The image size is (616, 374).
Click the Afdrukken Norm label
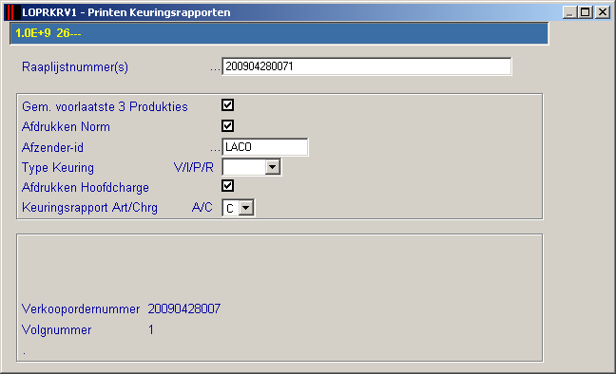pyautogui.click(x=66, y=127)
